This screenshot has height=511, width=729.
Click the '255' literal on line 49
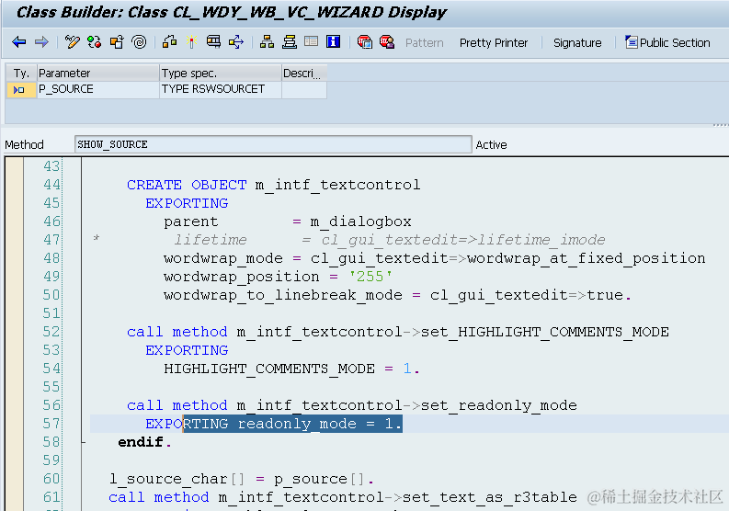coord(370,278)
